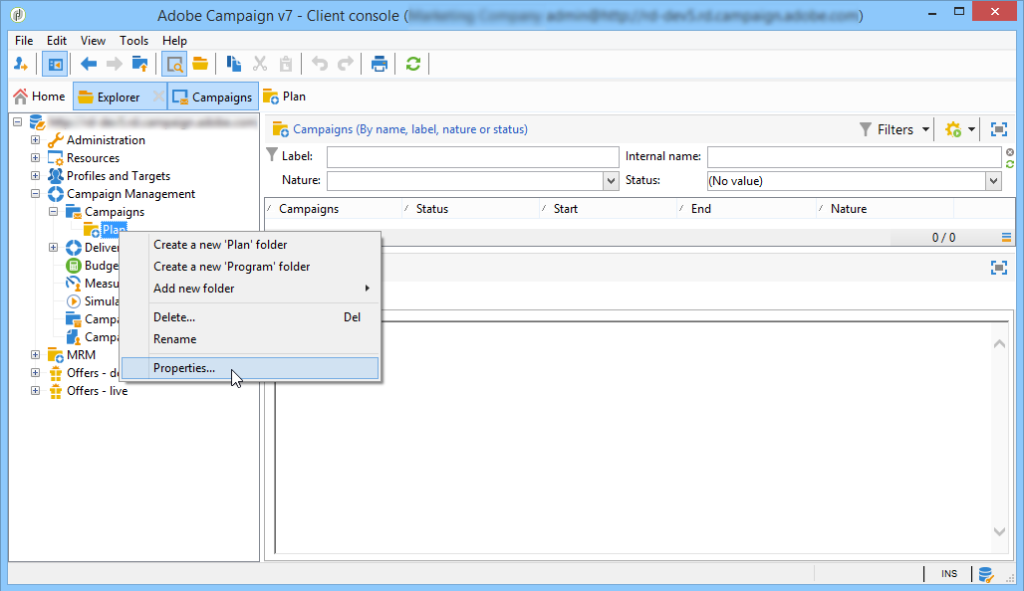Clear filter with small gray X icon

coord(1010,152)
